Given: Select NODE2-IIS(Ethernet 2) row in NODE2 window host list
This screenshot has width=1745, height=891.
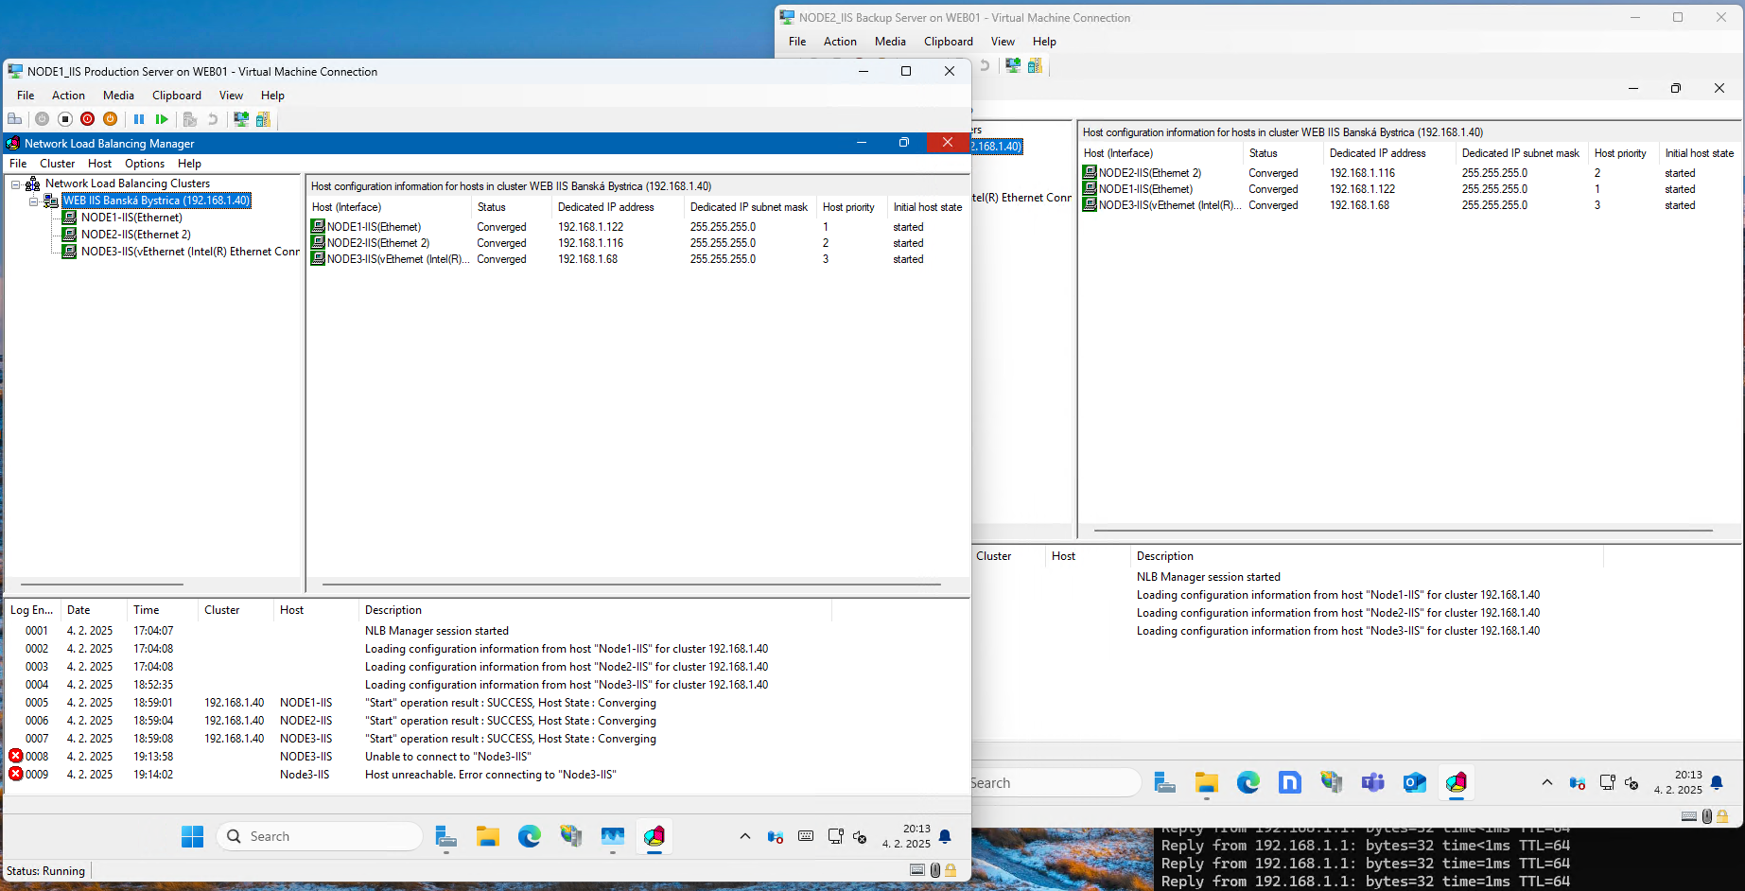Looking at the screenshot, I should 1409,173.
